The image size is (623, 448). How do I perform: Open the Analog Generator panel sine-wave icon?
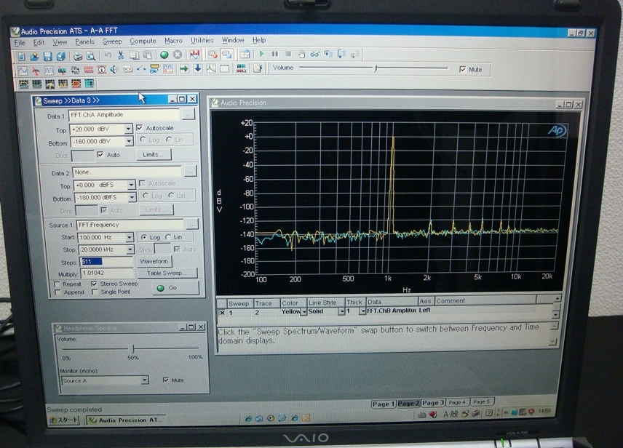pyautogui.click(x=23, y=71)
